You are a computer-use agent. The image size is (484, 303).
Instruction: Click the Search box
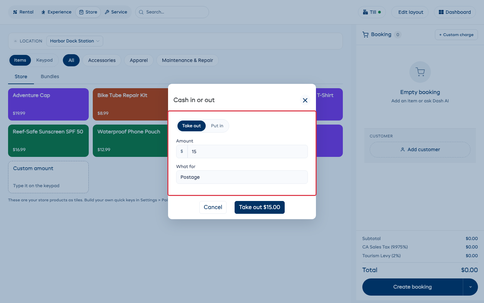172,12
